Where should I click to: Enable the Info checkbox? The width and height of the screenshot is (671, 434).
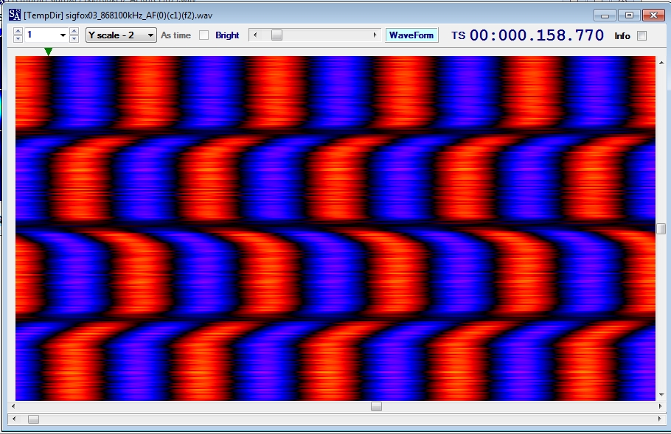642,35
